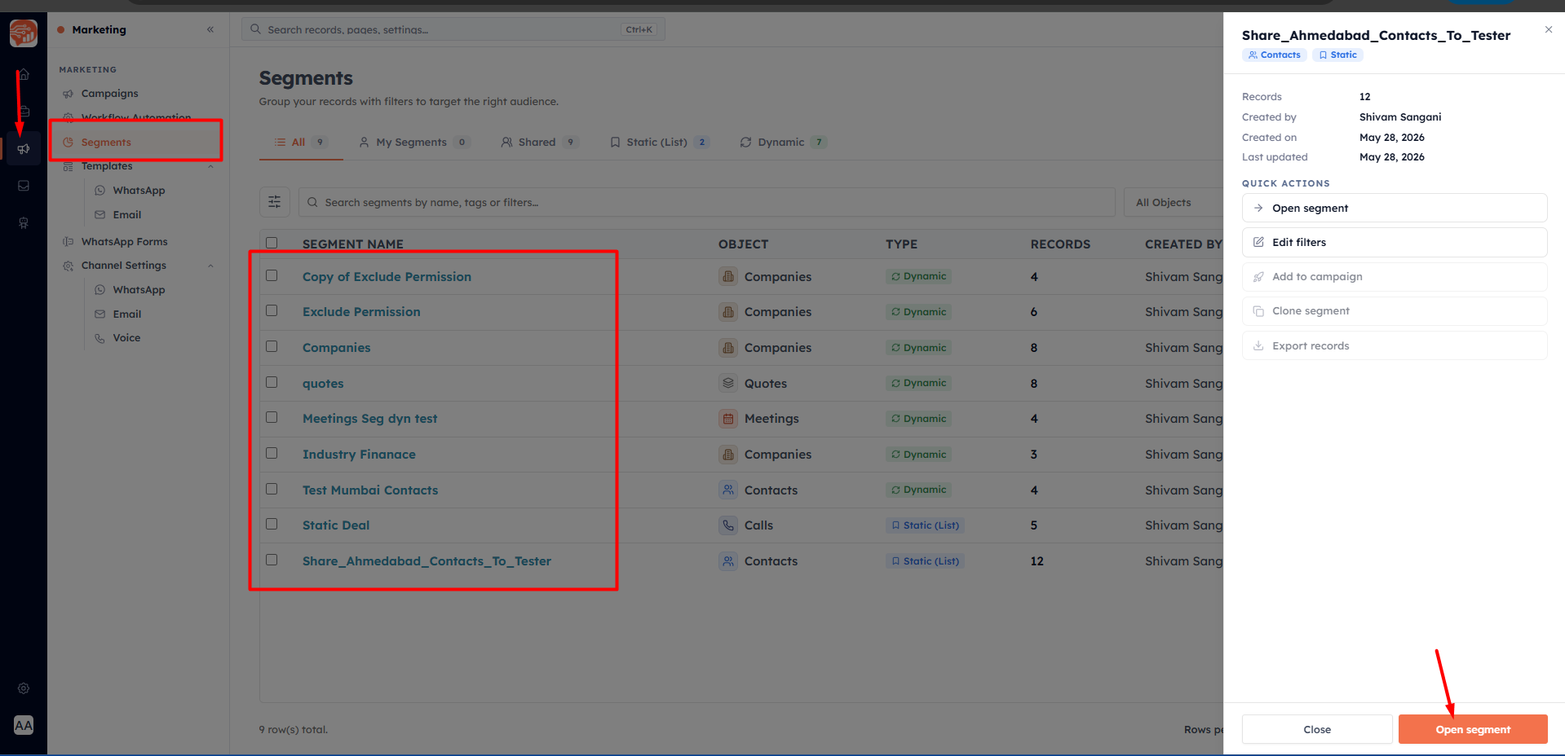This screenshot has height=756, width=1565.
Task: Switch to the Static (List) tab
Action: [x=660, y=142]
